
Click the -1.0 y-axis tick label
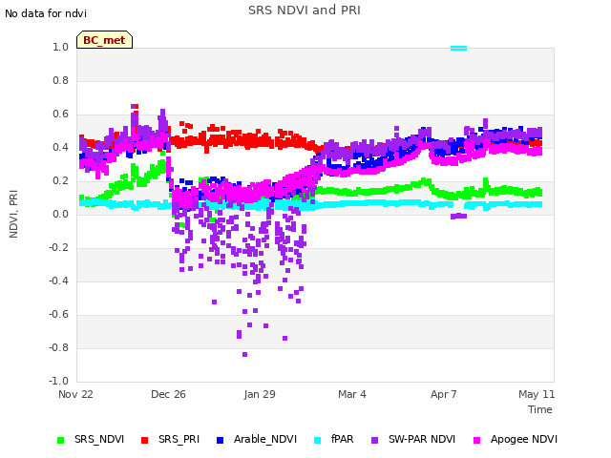(x=58, y=382)
